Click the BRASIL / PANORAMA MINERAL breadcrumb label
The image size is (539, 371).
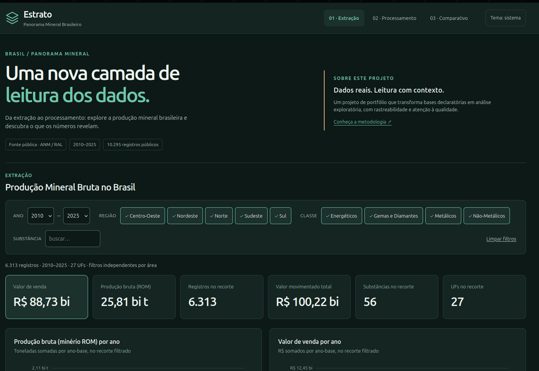(x=47, y=54)
